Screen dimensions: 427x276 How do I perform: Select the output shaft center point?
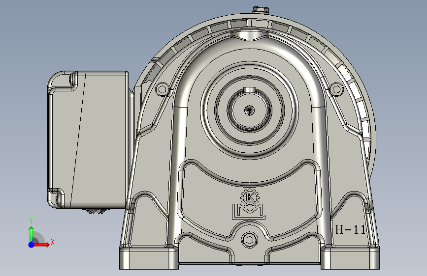click(249, 110)
